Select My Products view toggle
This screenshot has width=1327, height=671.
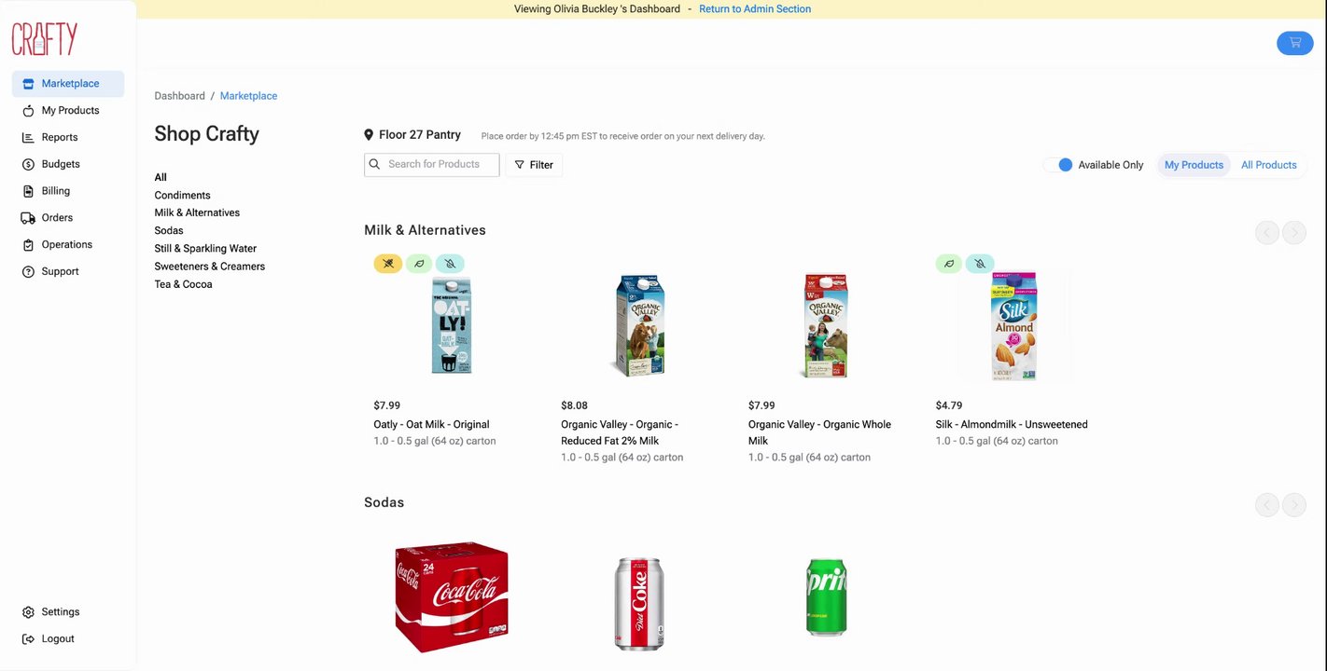(x=1194, y=165)
